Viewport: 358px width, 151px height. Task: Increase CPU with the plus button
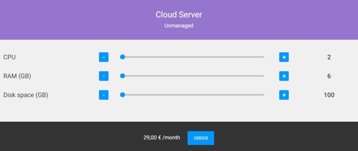click(x=284, y=57)
